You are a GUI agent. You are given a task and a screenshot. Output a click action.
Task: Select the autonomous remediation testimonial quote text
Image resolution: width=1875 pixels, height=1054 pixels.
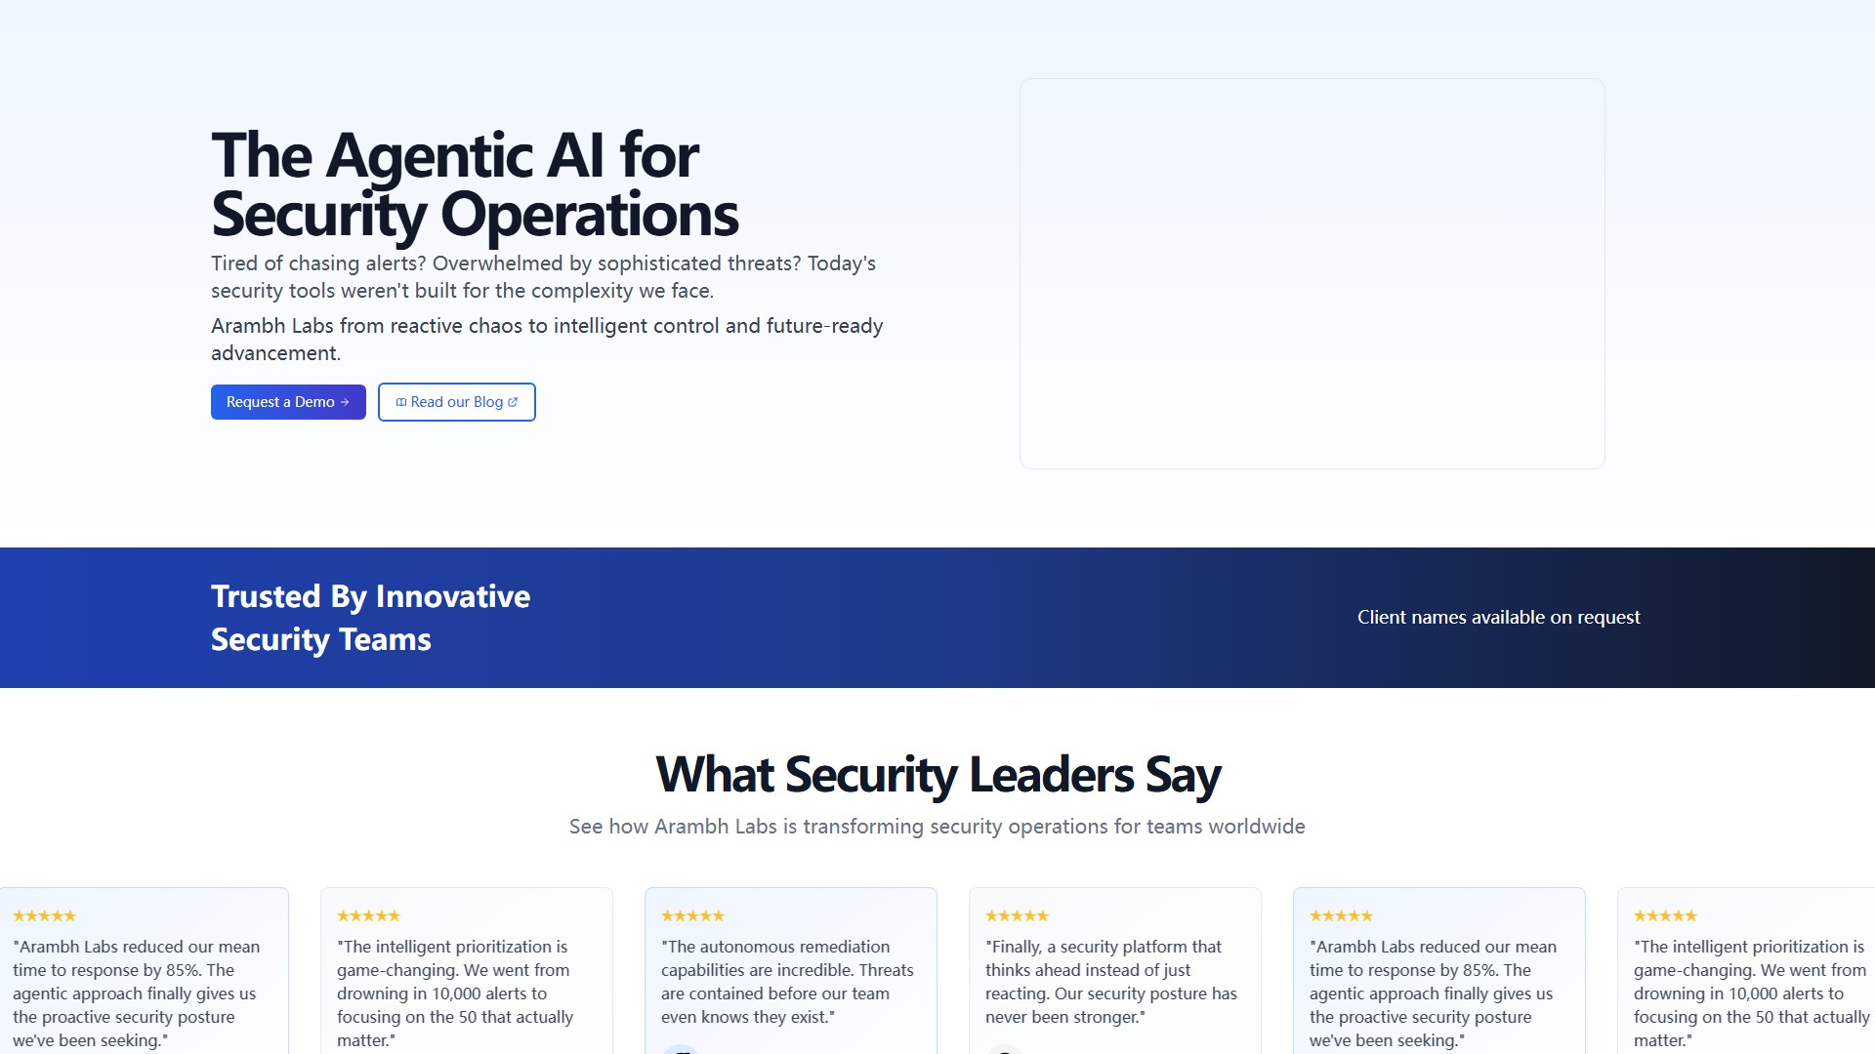pyautogui.click(x=787, y=982)
